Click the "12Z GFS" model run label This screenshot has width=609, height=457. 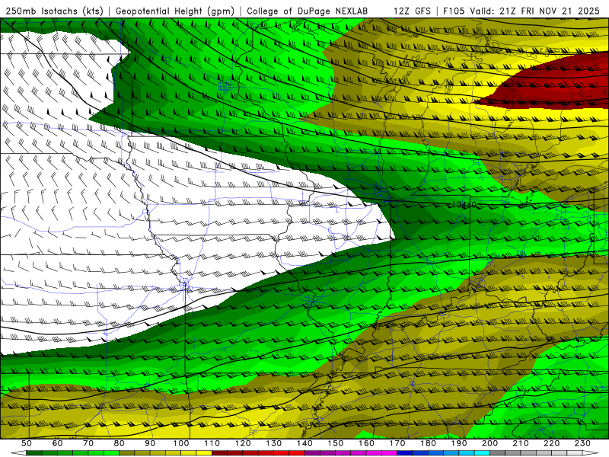pyautogui.click(x=412, y=11)
